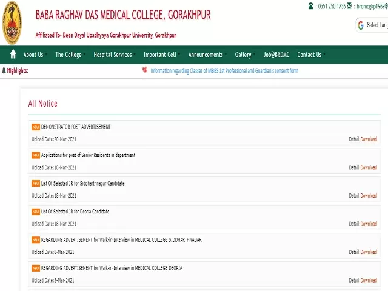This screenshot has width=388, height=291.
Task: Click the Medical College Siddharthnagar walk-in notice title
Action: pos(121,240)
